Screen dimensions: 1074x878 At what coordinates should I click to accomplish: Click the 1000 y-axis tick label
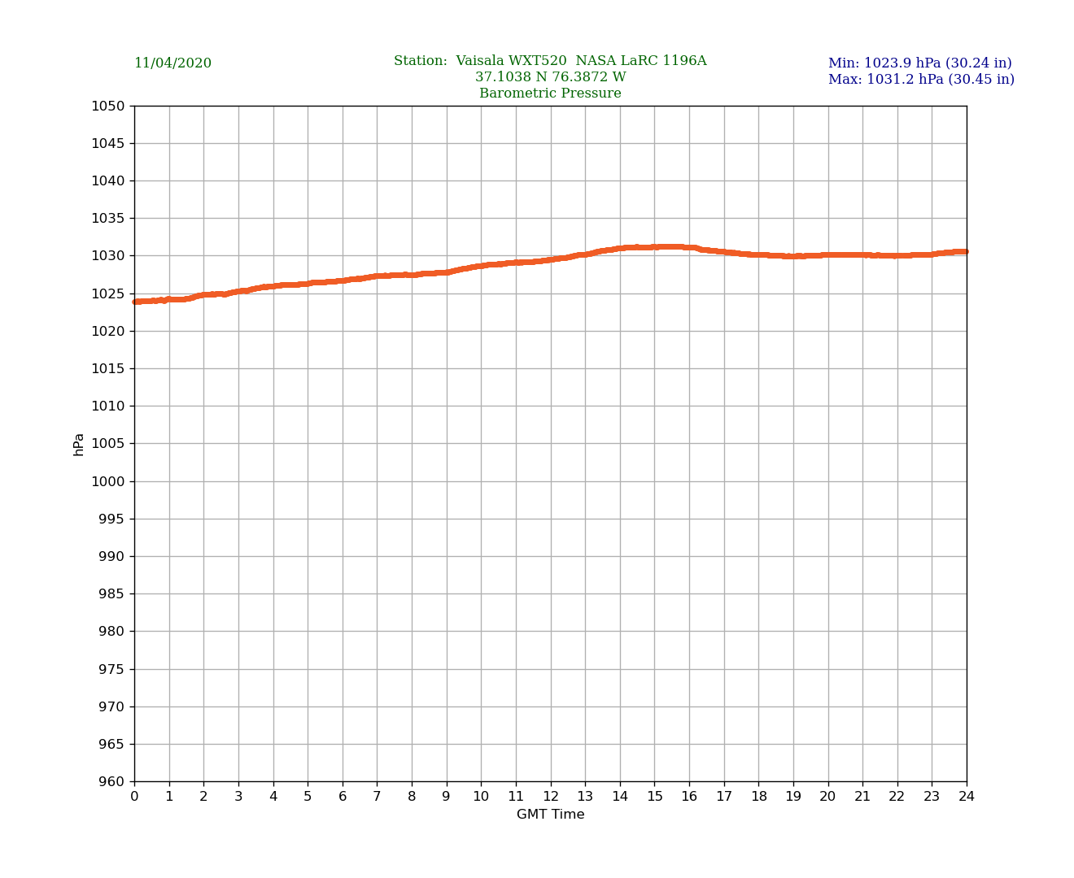point(107,481)
